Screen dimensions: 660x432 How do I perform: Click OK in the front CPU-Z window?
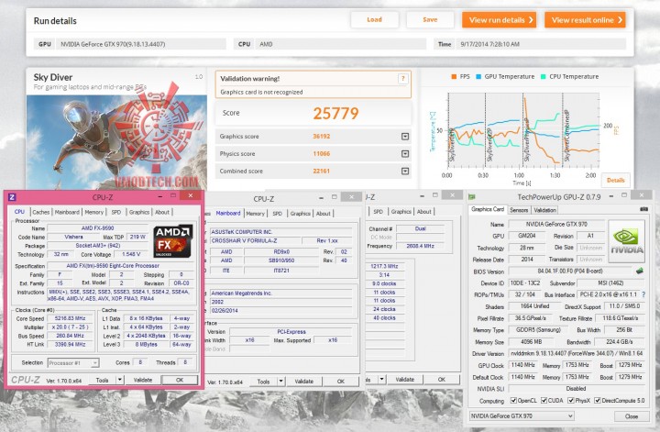pyautogui.click(x=180, y=380)
